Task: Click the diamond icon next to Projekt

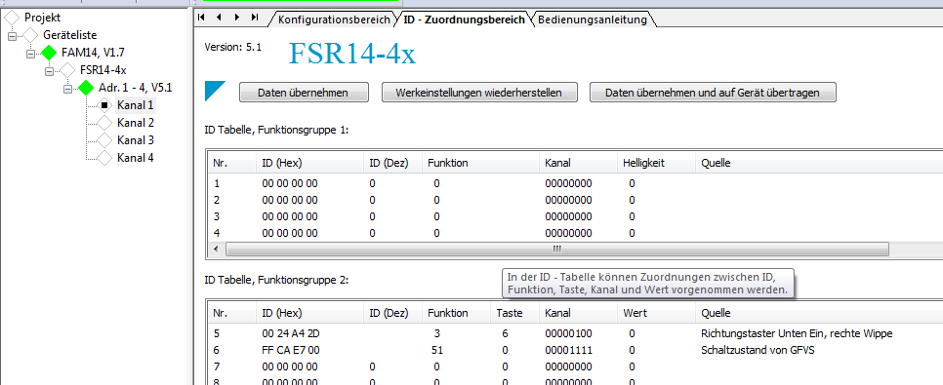Action: click(13, 18)
